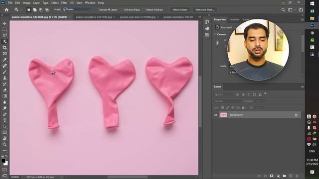Screen dimensions: 319x179
Task: Select the Crop tool
Action: pyautogui.click(x=4, y=48)
